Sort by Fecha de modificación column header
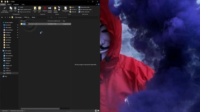Image resolution: width=200 pixels, height=112 pixels. (x=54, y=21)
